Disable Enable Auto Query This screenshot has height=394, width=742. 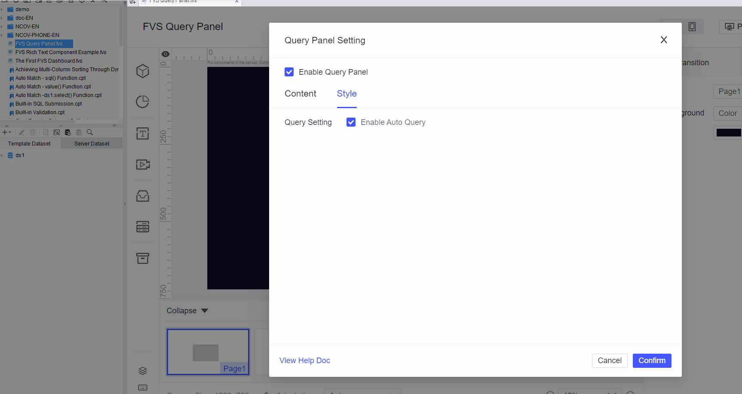(x=351, y=122)
